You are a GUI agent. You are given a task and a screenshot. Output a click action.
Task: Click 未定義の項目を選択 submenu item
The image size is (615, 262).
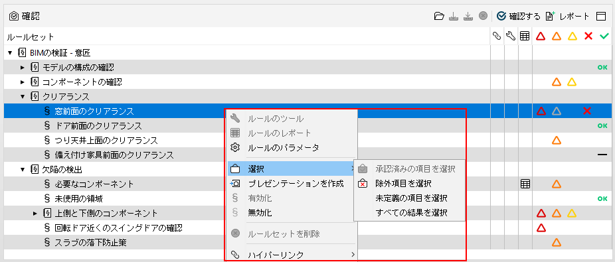pos(410,198)
